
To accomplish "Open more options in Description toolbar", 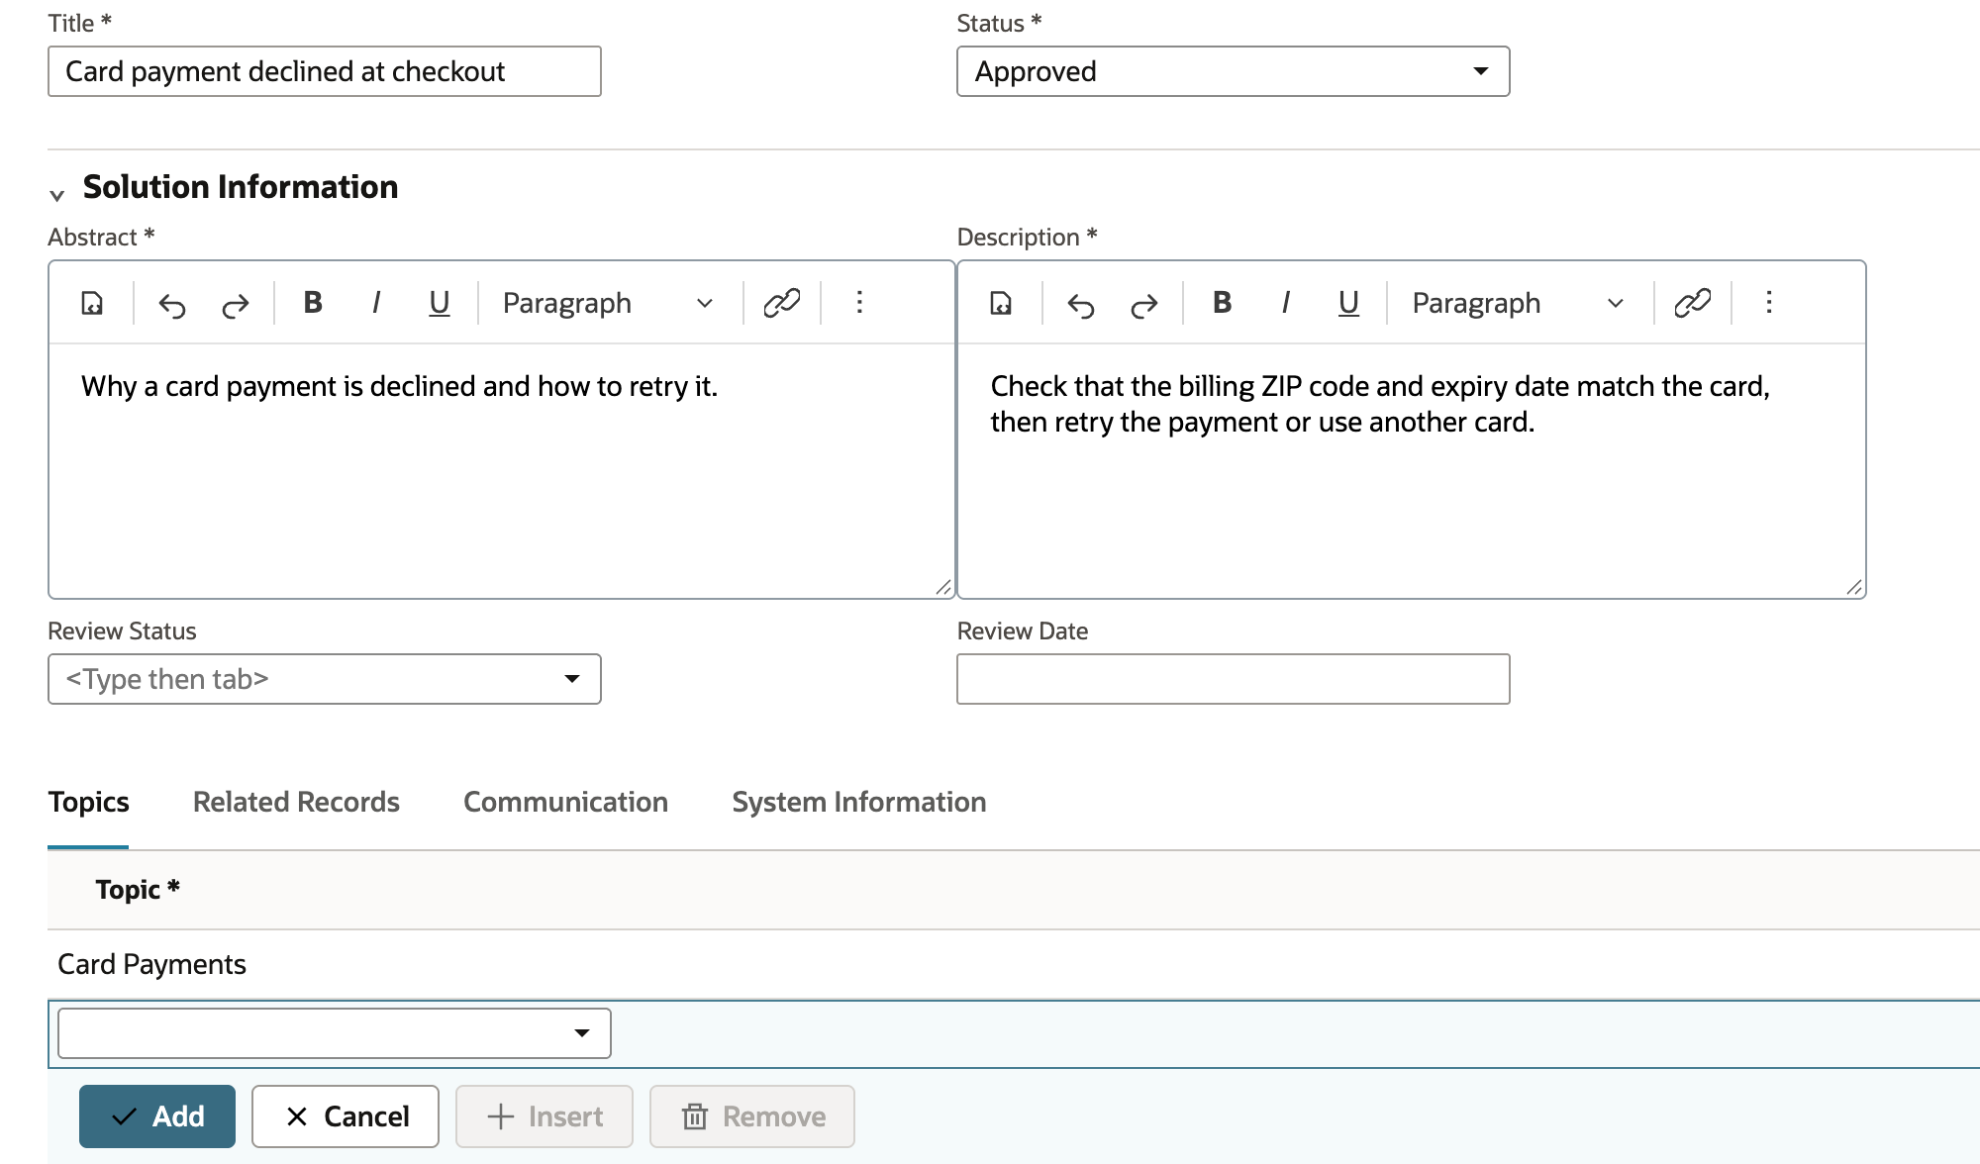I will click(x=1769, y=303).
